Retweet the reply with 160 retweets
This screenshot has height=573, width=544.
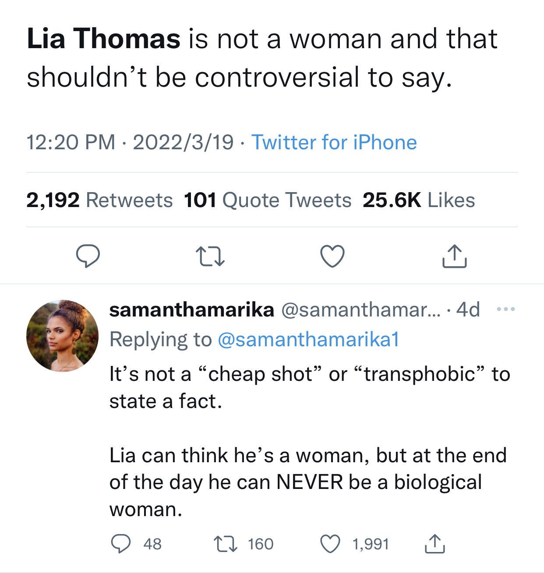(x=225, y=544)
